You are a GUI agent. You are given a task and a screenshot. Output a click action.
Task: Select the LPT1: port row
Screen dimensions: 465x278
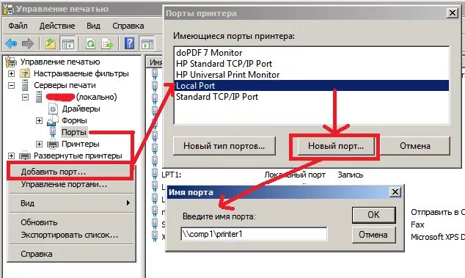point(171,175)
